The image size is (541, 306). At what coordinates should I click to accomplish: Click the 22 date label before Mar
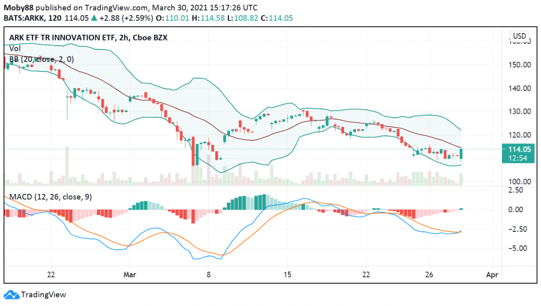pos(51,275)
